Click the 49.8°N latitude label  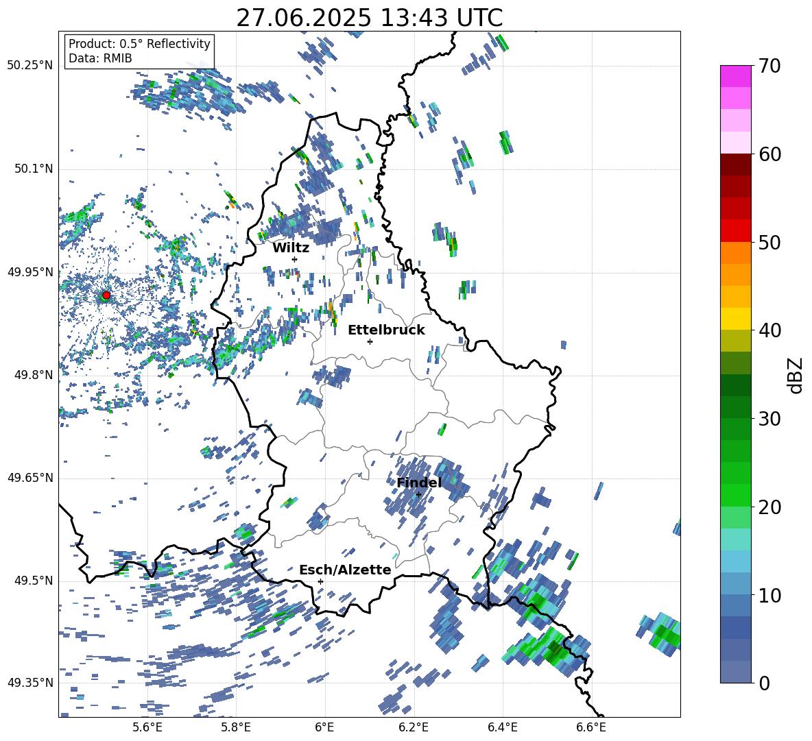click(34, 375)
